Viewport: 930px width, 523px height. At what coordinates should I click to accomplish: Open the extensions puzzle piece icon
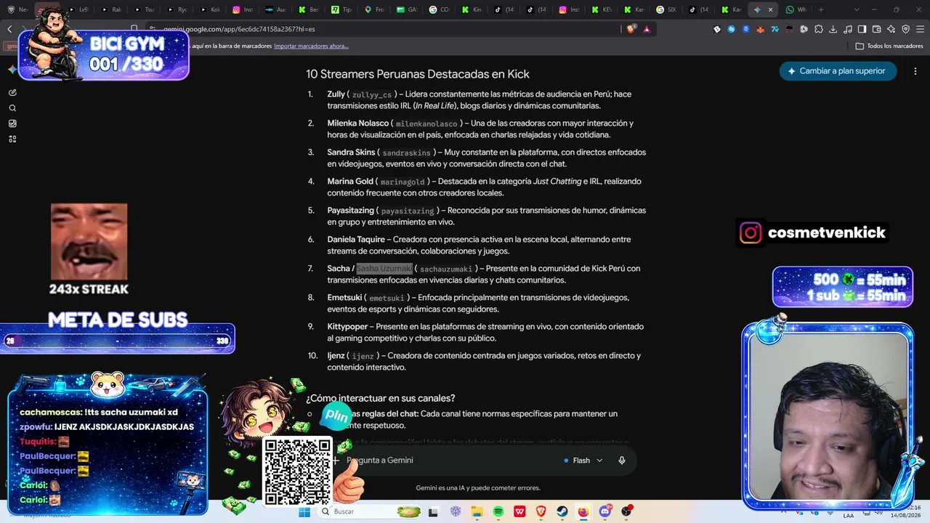(x=819, y=29)
